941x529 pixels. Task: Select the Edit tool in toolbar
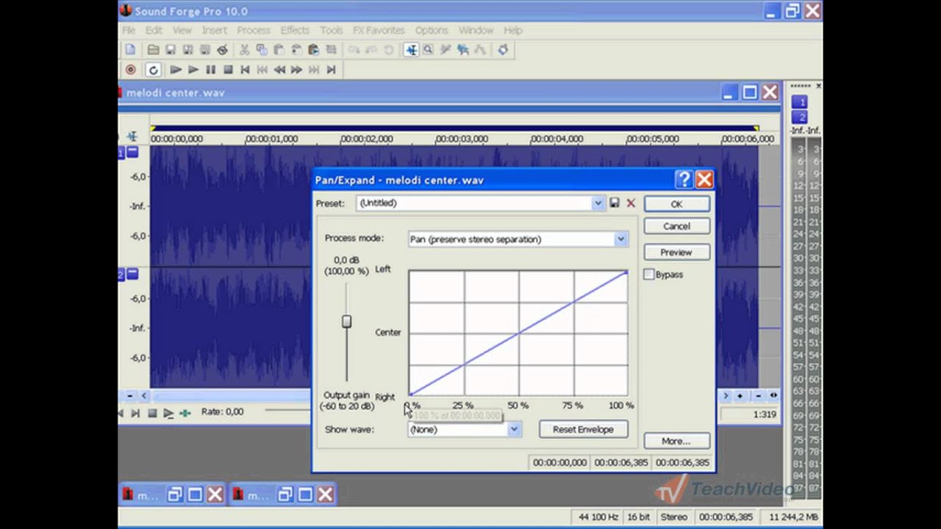tap(411, 50)
